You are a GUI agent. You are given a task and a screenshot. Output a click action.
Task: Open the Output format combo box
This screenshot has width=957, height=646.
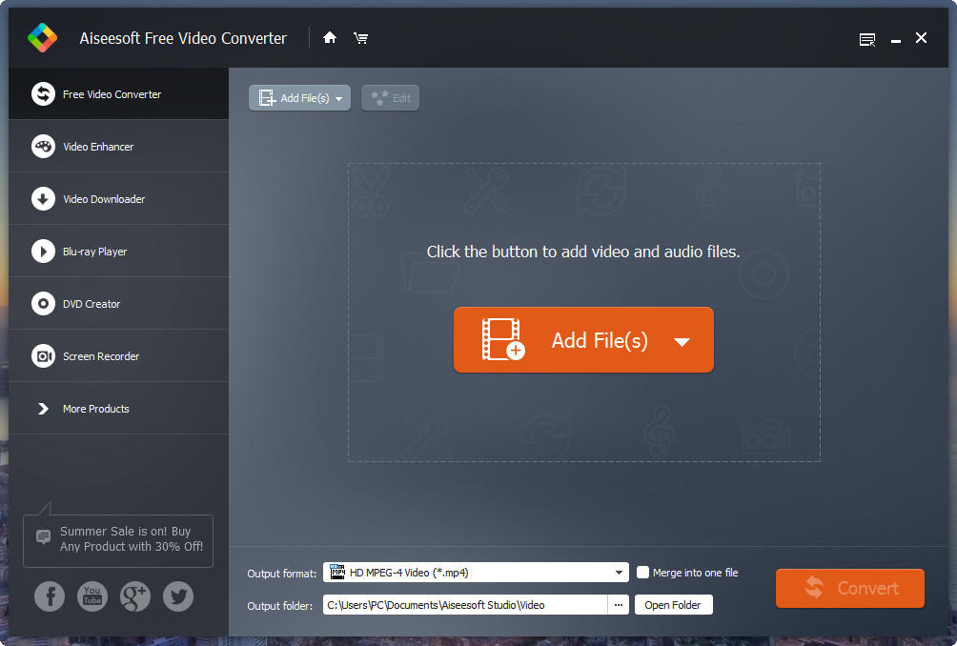coord(476,573)
